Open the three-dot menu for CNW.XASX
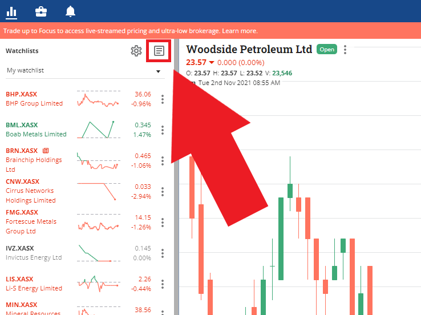Screen dimensions: 421x315 [163, 192]
